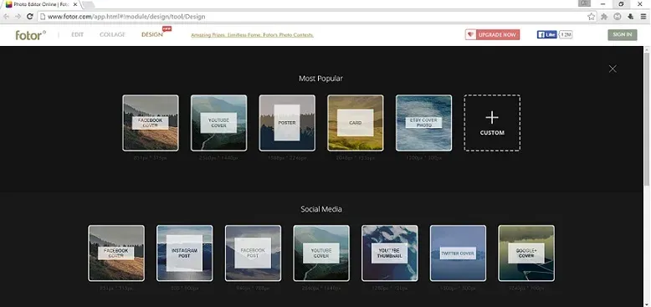The height and width of the screenshot is (307, 651).
Task: Open the EDIT module
Action: 77,35
